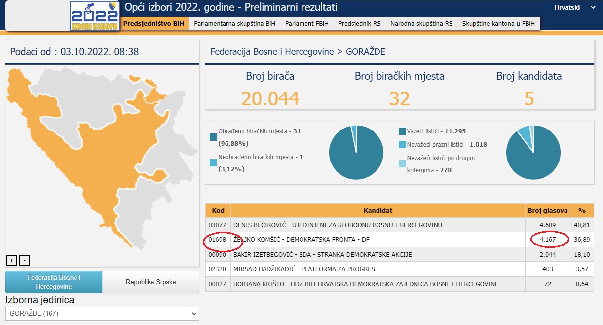Open Narodna skupština RS tab
This screenshot has width=603, height=325.
tap(421, 23)
